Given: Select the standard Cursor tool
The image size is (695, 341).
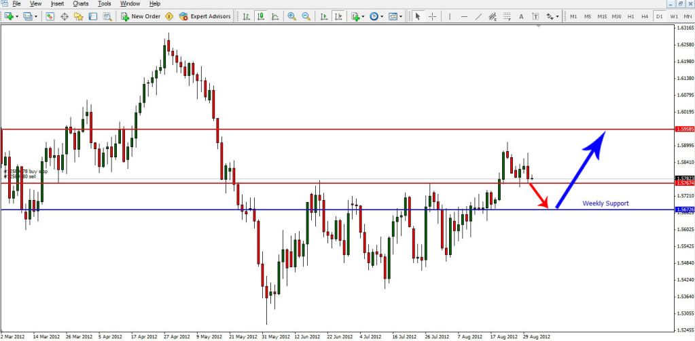Looking at the screenshot, I should (x=418, y=16).
